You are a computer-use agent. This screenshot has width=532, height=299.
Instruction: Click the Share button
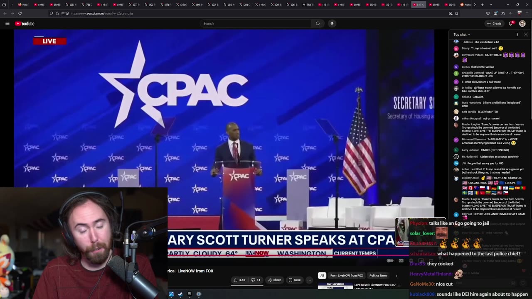pyautogui.click(x=274, y=280)
